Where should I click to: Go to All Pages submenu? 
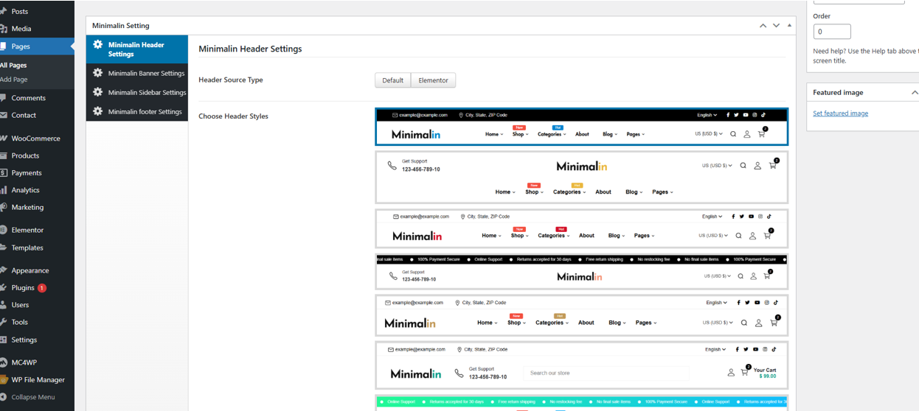[13, 65]
